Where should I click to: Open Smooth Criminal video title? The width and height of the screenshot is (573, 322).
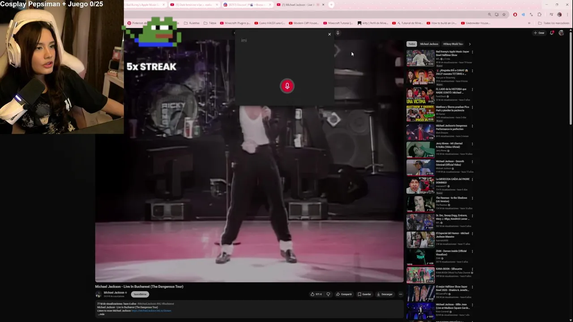point(450,163)
